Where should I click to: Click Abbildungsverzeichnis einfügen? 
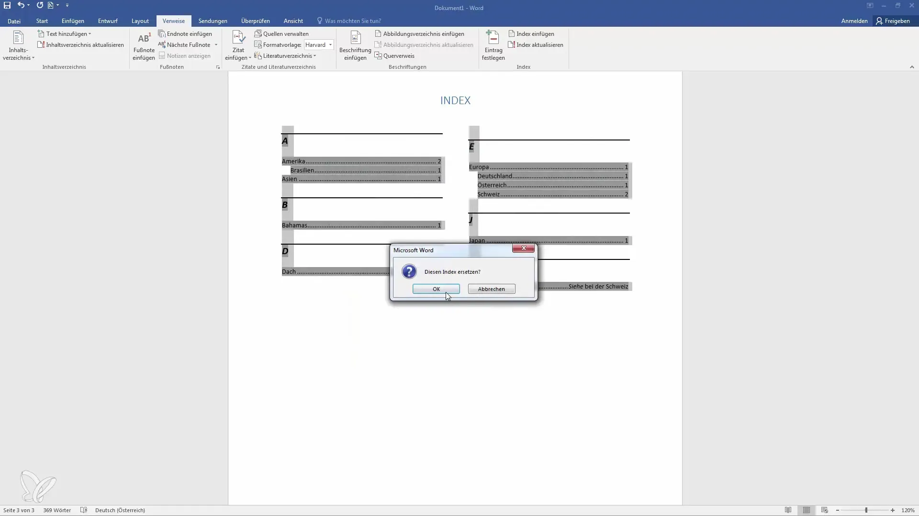[420, 34]
